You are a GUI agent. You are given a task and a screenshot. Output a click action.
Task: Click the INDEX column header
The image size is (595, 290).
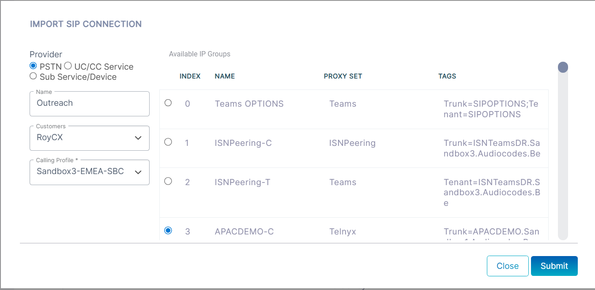pos(190,76)
